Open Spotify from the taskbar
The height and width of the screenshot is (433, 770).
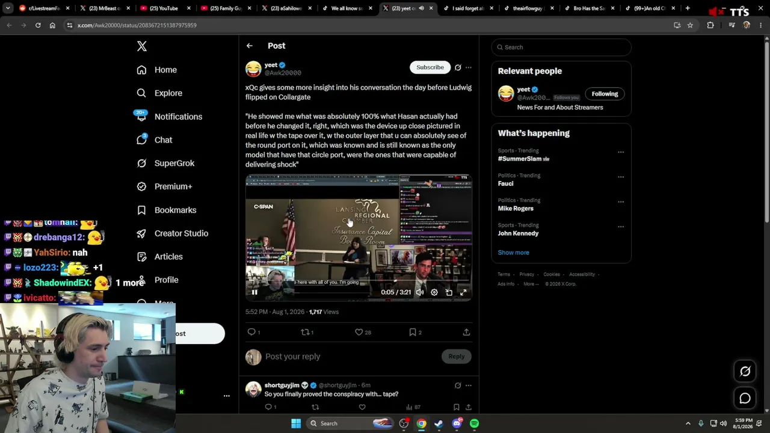[475, 423]
